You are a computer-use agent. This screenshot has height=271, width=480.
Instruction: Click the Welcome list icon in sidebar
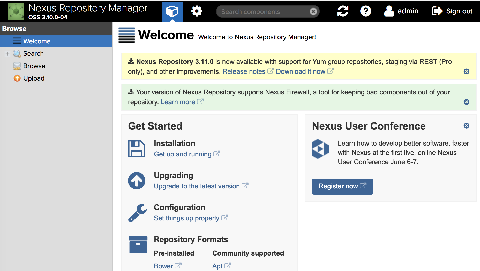coord(17,41)
